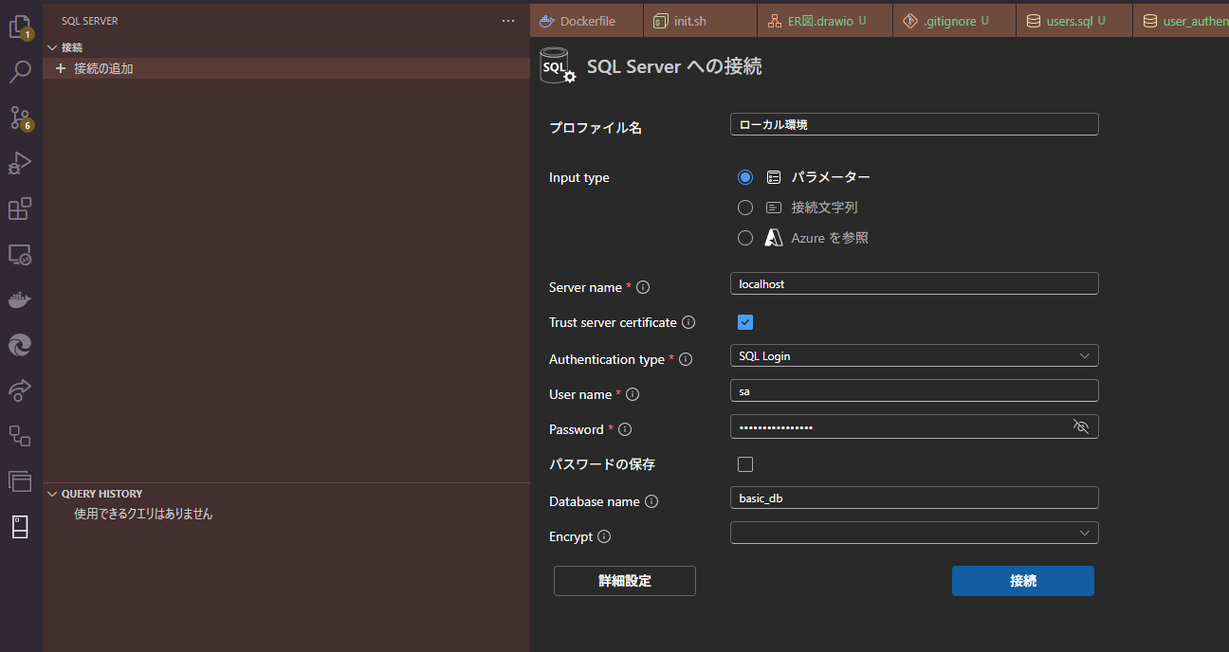The height and width of the screenshot is (652, 1229).
Task: Click info icon next to User name
Action: 633,394
